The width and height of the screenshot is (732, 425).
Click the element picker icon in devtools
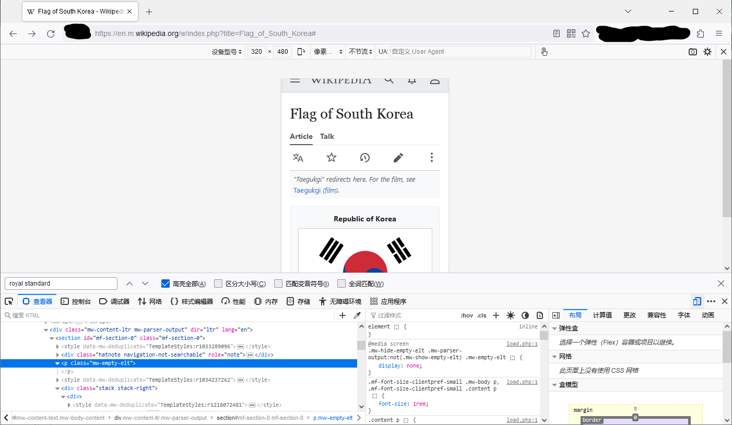point(9,301)
